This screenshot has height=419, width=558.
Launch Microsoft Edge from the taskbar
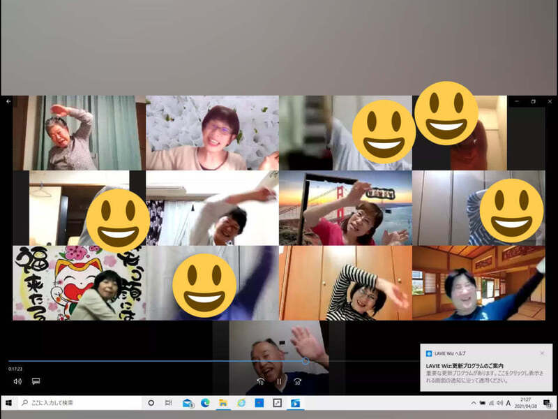206,403
